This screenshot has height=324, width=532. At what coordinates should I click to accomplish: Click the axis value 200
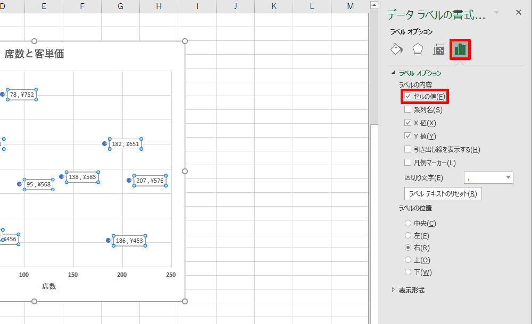coord(122,275)
